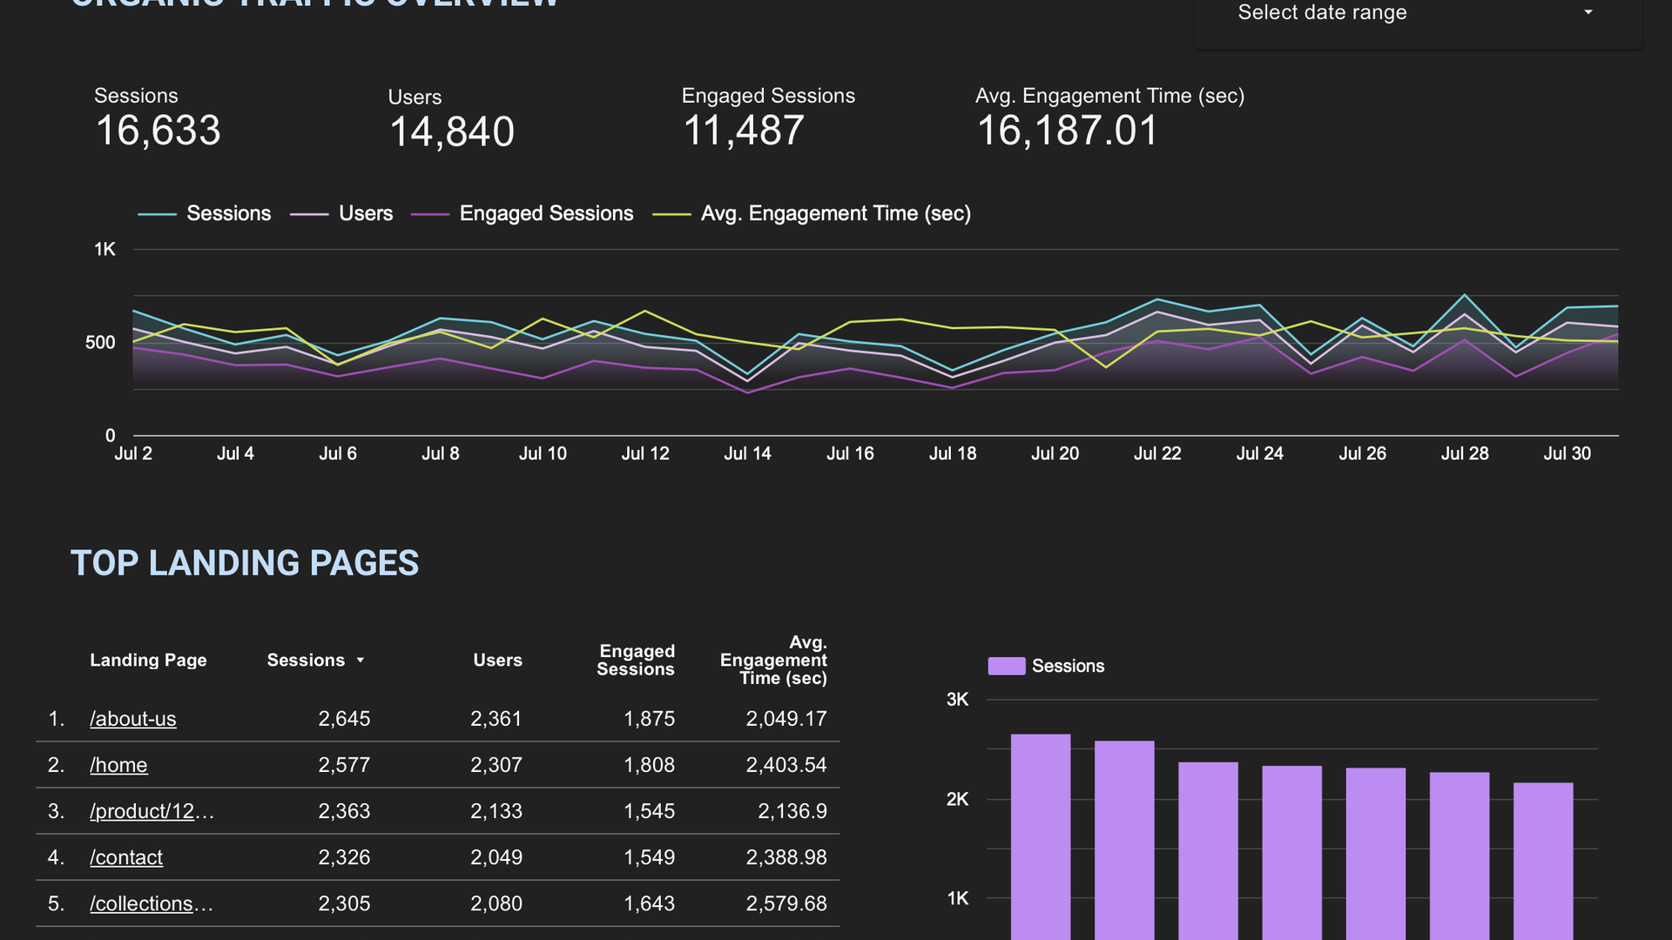Screen dimensions: 1672x940
Task: Click users cell 2,080
Action: (496, 903)
